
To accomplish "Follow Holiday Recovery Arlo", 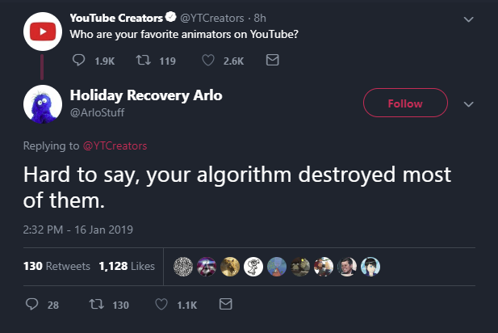I will tap(405, 103).
